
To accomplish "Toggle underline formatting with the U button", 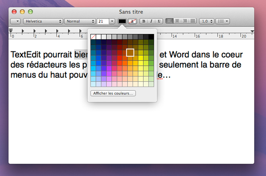I will (159, 21).
